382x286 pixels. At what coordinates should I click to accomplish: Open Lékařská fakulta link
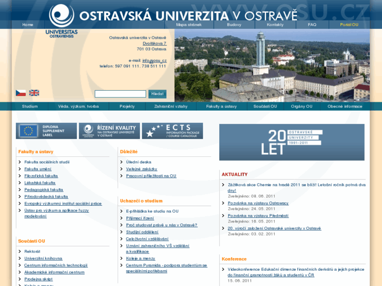[x=40, y=183]
